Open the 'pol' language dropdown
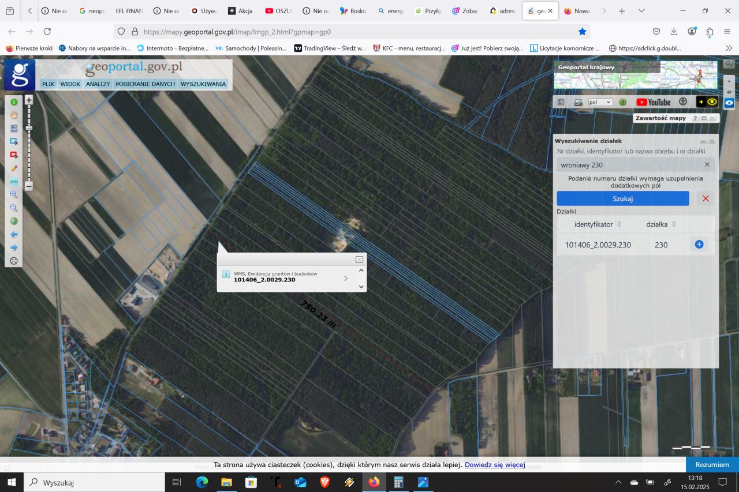739x492 pixels. (600, 102)
